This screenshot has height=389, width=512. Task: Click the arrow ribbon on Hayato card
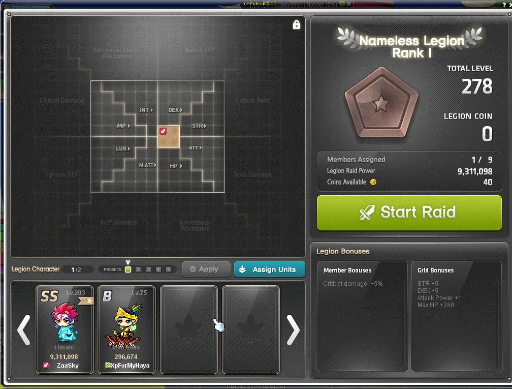point(86,301)
